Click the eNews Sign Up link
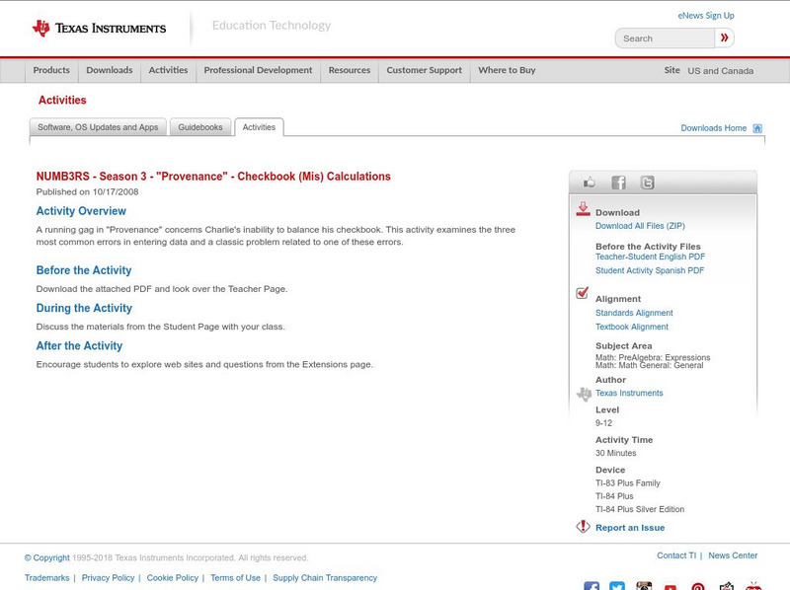The image size is (790, 590). tap(706, 16)
